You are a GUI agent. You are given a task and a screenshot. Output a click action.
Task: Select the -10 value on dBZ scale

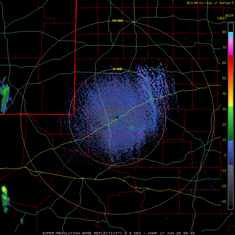pos(223,171)
